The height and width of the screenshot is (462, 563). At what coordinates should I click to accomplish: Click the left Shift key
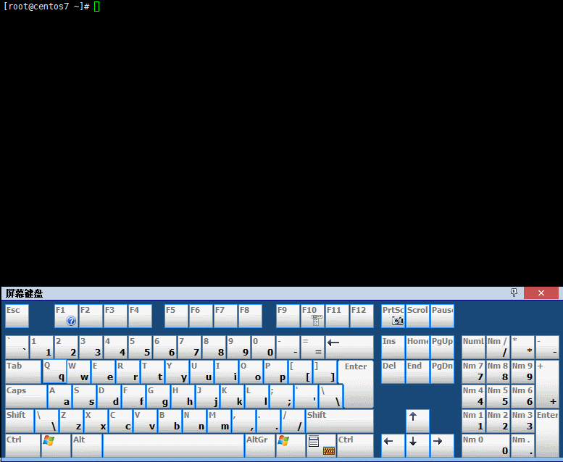click(x=20, y=421)
